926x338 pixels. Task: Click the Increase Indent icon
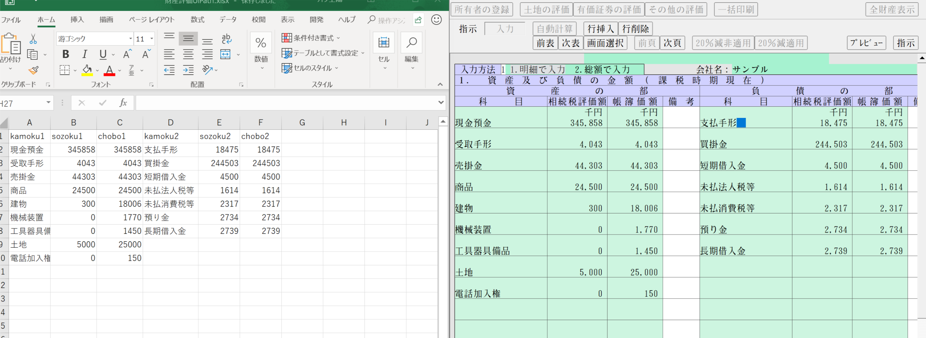point(188,70)
